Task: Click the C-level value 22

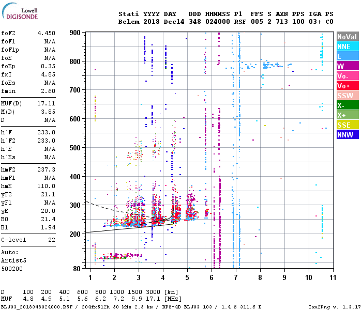Action: [52, 240]
